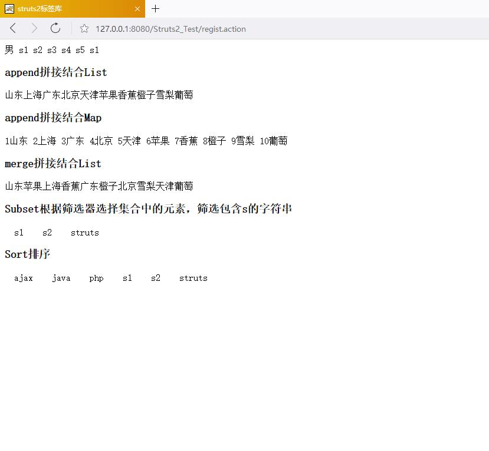Click 1山东 in the Map output
The image size is (489, 451).
pyautogui.click(x=16, y=141)
